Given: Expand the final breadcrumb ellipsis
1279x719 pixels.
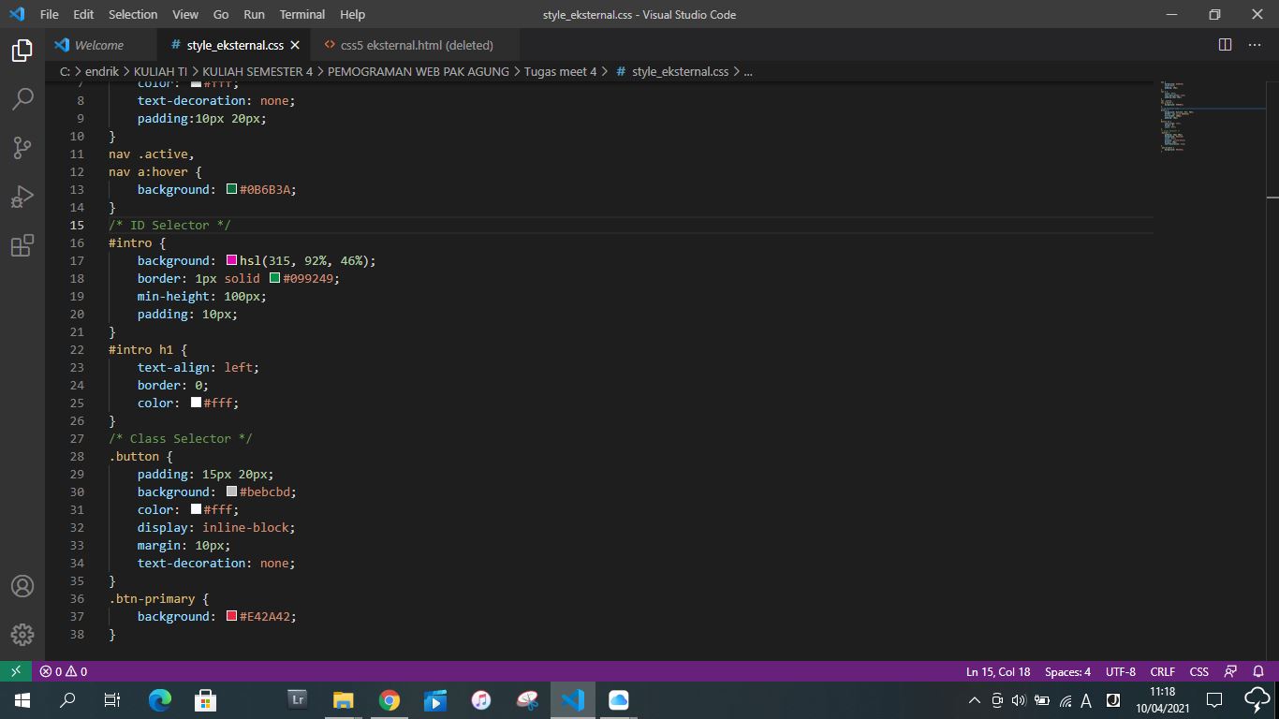Looking at the screenshot, I should pos(746,71).
